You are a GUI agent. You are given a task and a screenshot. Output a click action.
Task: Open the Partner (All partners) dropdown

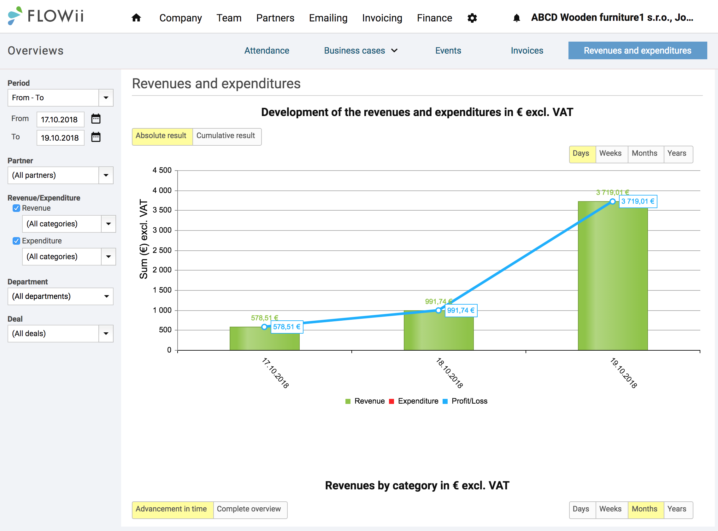(x=61, y=175)
